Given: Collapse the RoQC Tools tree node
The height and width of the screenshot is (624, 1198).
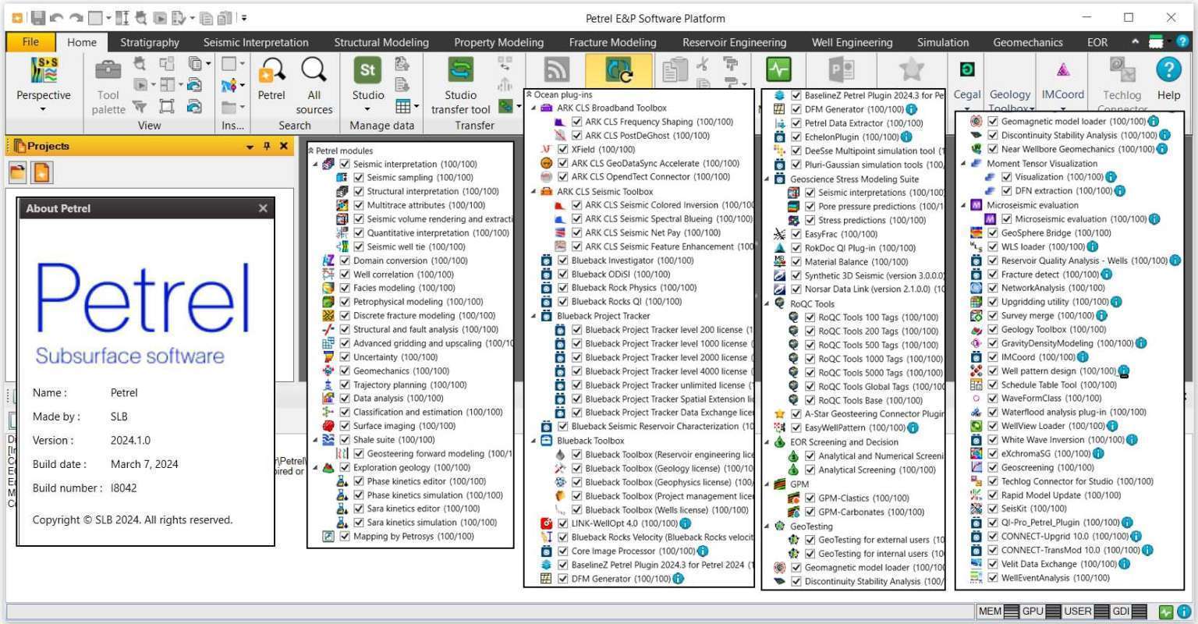Looking at the screenshot, I should pyautogui.click(x=768, y=303).
